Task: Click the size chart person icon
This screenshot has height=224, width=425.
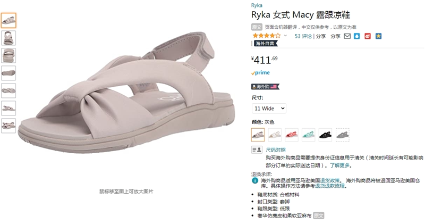Action: click(x=257, y=150)
